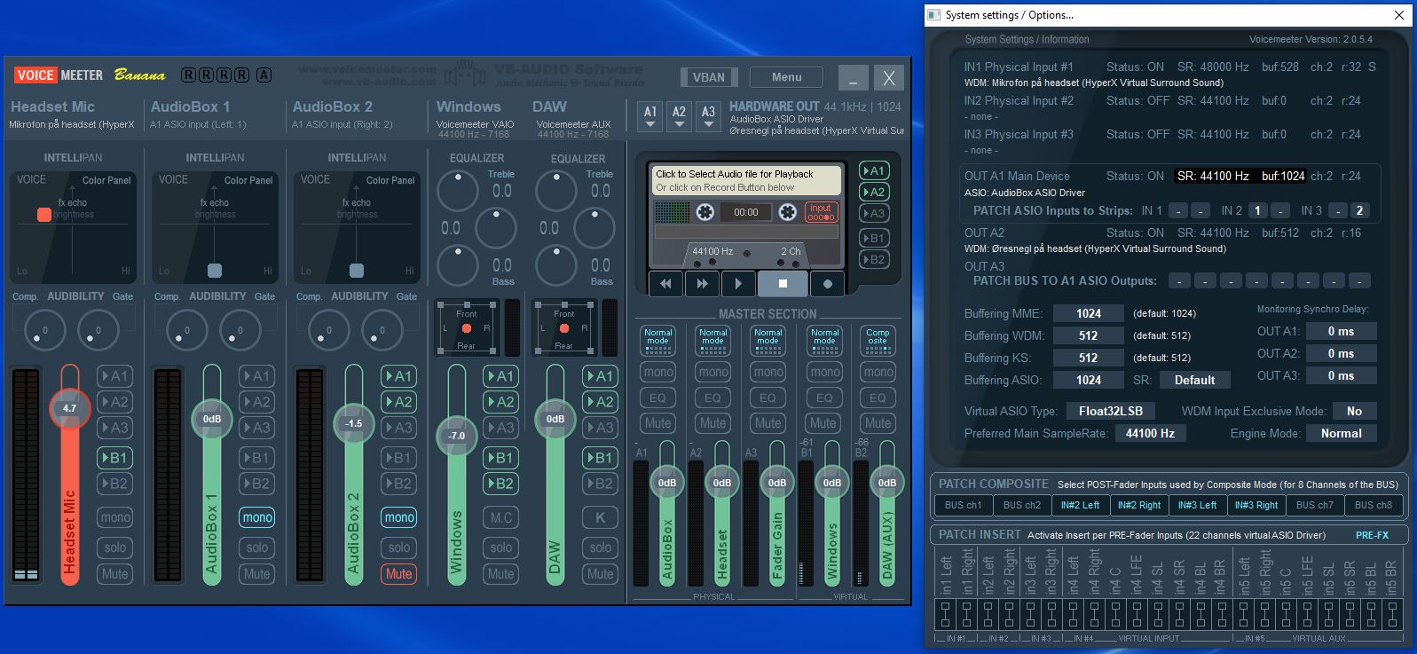
Task: Activate insert for in1 Left channel
Action: 946,614
